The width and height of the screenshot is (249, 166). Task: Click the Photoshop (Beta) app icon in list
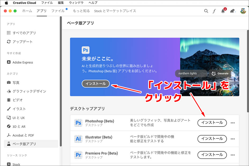click(x=79, y=123)
